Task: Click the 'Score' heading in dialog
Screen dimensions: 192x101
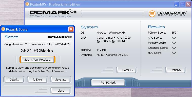Action: coord(11,37)
